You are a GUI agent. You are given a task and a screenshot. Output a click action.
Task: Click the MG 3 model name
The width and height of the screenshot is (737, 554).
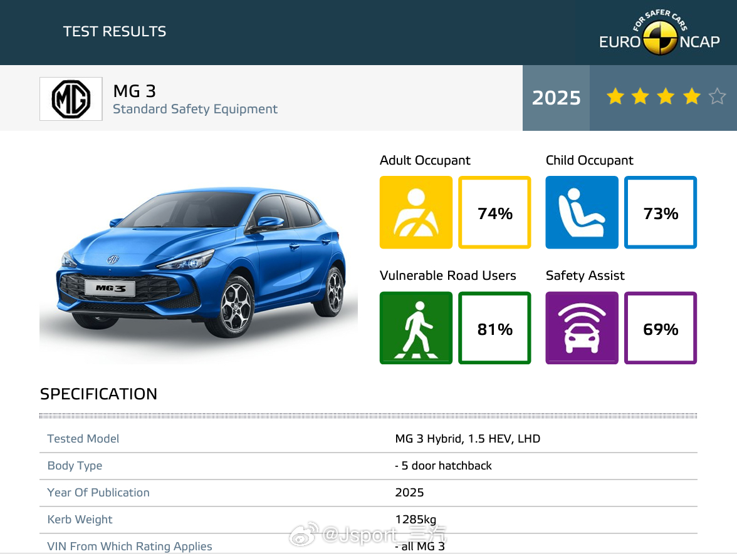(x=134, y=91)
